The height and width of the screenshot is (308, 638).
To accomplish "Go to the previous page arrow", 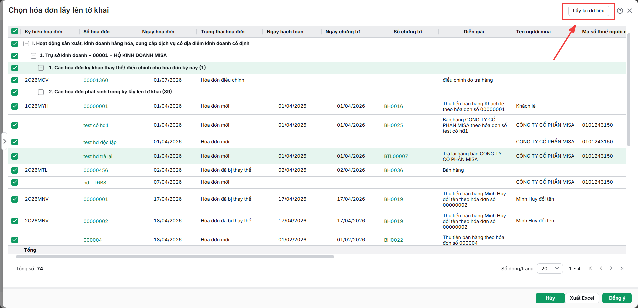I will point(601,268).
